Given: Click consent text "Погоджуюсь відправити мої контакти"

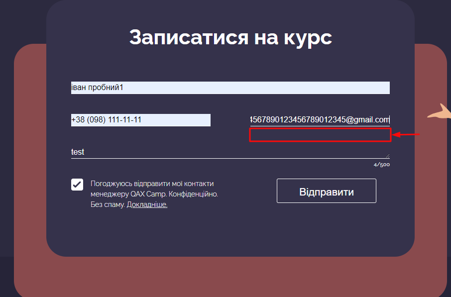Looking at the screenshot, I should pos(152,184).
